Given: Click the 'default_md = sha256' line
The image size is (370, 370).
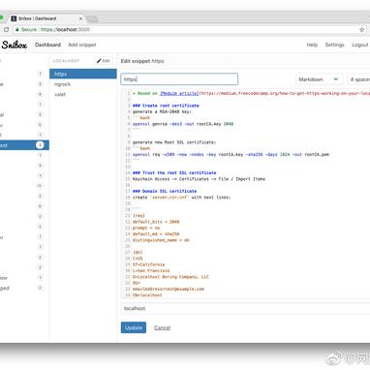Looking at the screenshot, I should click(156, 234).
